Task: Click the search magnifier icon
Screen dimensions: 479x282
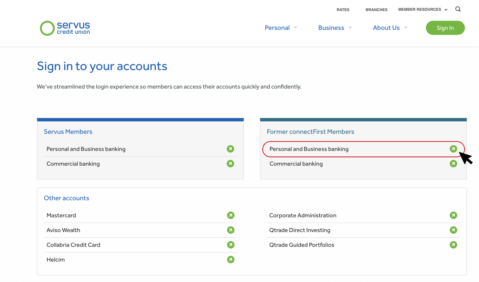Action: pyautogui.click(x=458, y=9)
